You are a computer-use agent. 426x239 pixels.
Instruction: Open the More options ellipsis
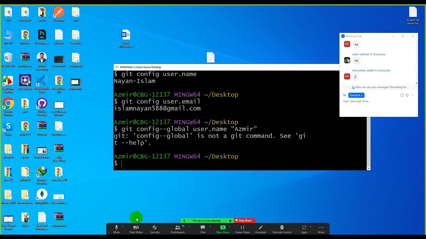[321, 229]
